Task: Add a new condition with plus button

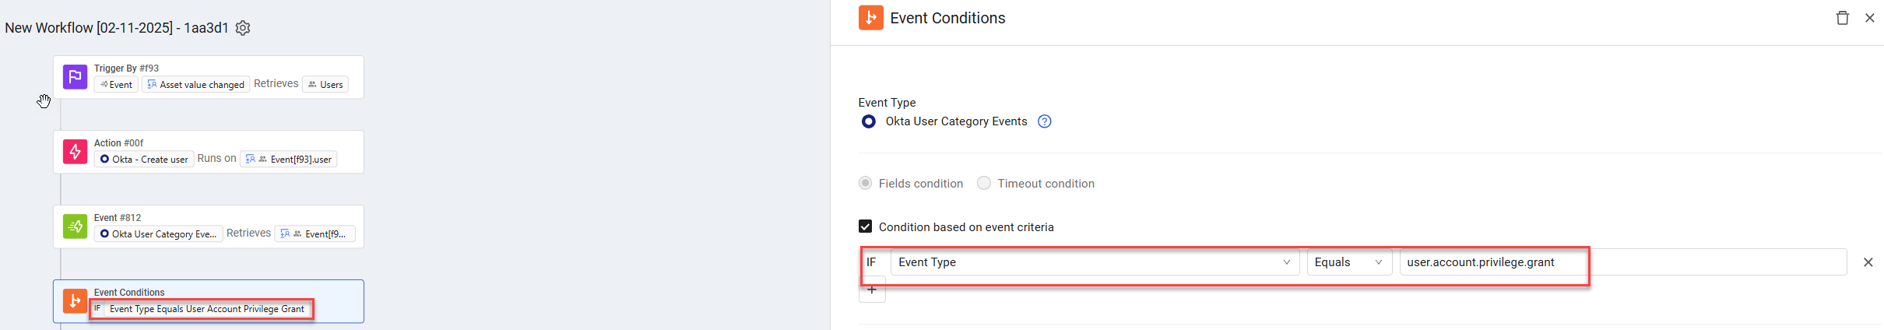Action: click(872, 290)
